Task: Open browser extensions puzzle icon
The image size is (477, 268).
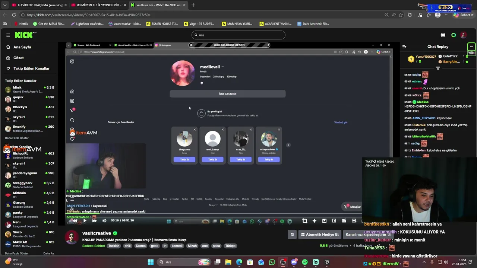Action: 410,15
